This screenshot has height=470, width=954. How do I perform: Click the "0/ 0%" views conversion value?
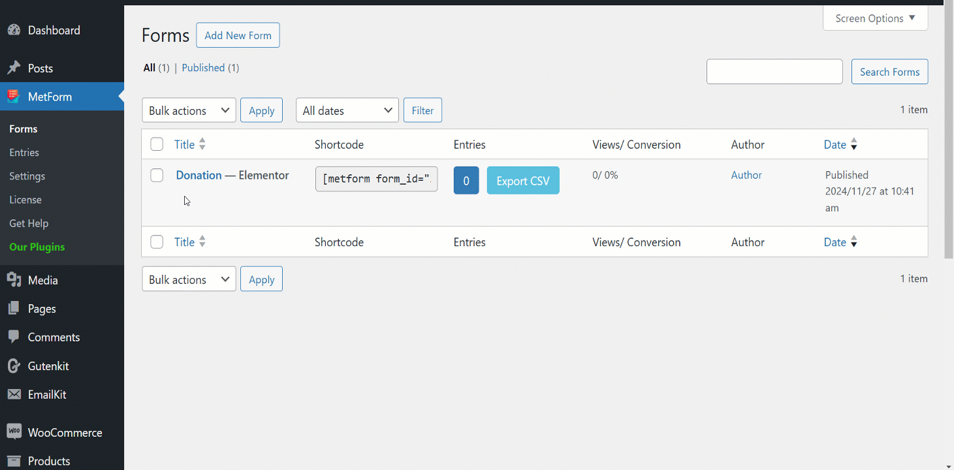[605, 175]
